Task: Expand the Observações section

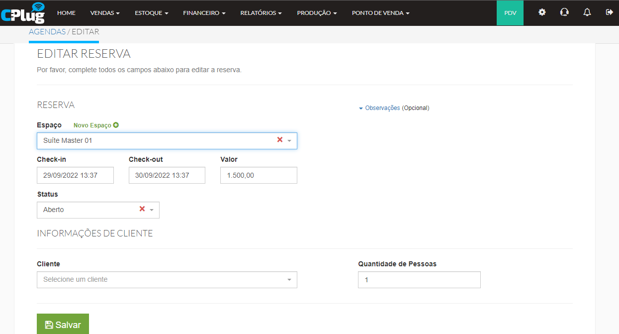Action: coord(379,108)
